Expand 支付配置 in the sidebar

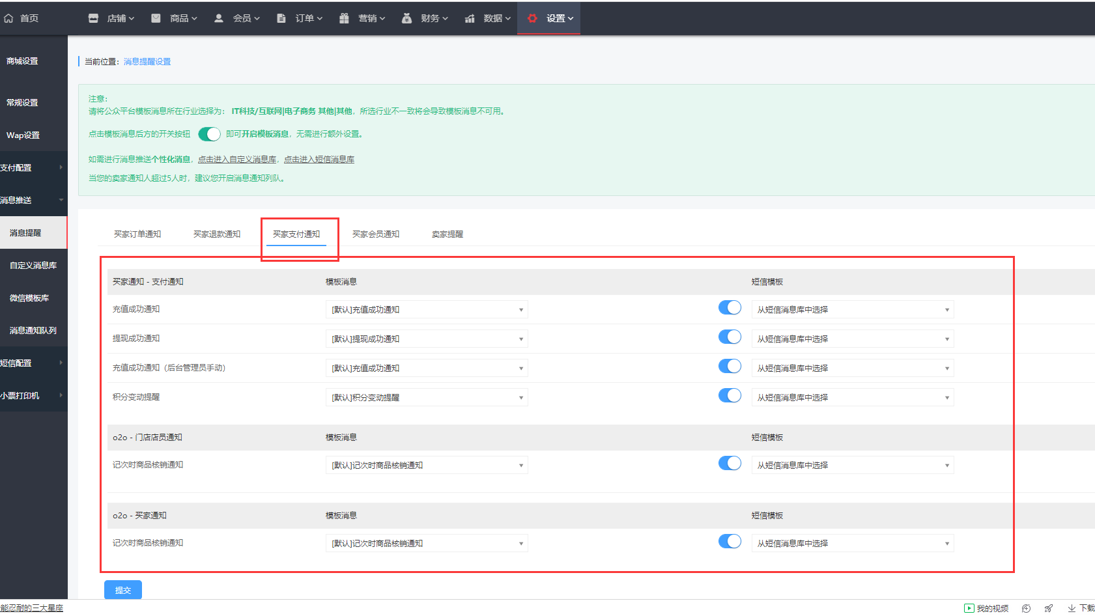coord(33,167)
